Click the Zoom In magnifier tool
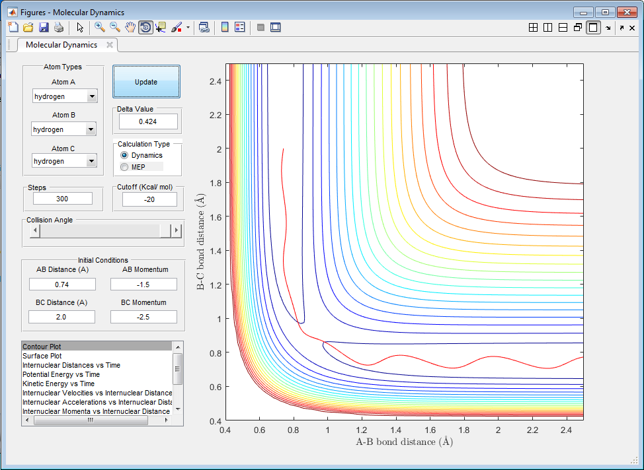 click(x=100, y=27)
